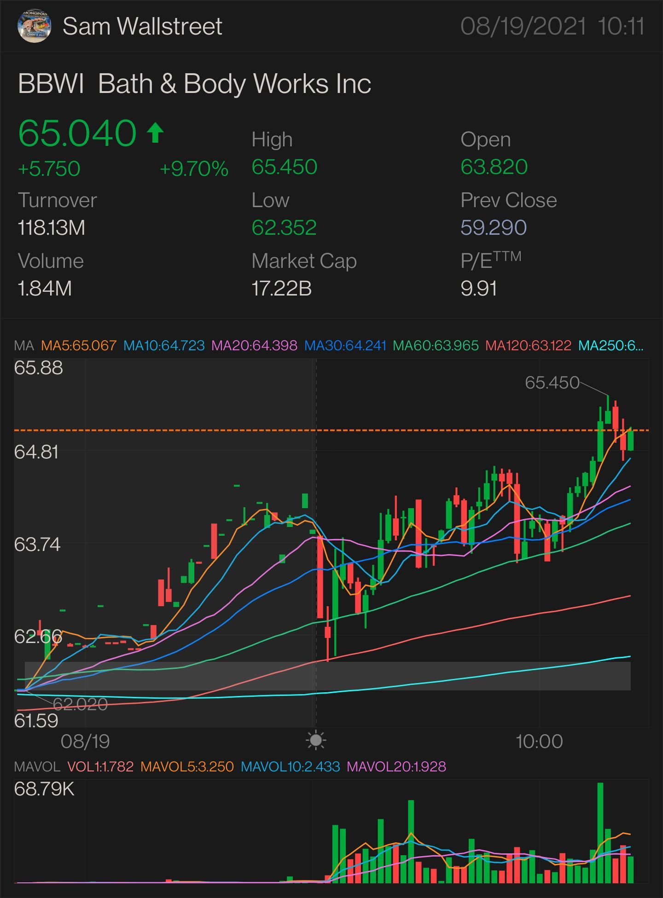The height and width of the screenshot is (898, 663).
Task: Tap the Open value 63.820
Action: (494, 167)
